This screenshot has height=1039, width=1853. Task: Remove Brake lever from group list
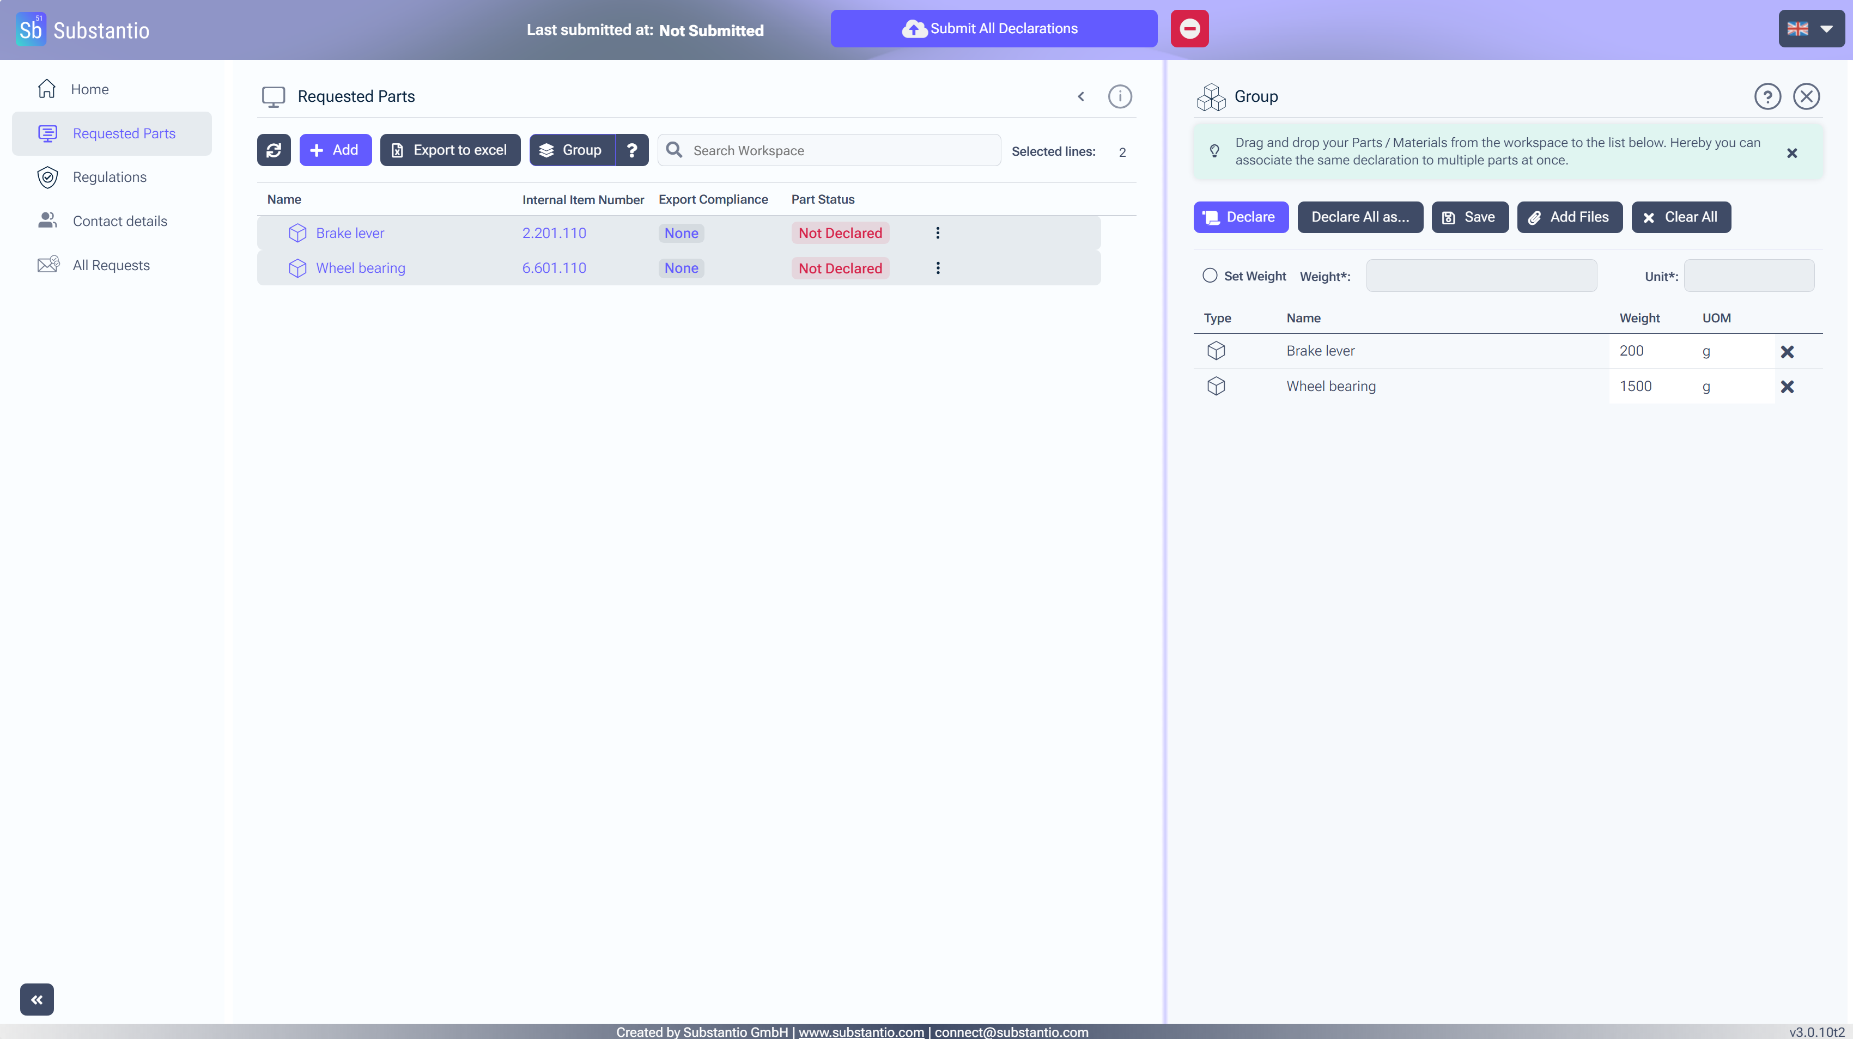pyautogui.click(x=1787, y=352)
